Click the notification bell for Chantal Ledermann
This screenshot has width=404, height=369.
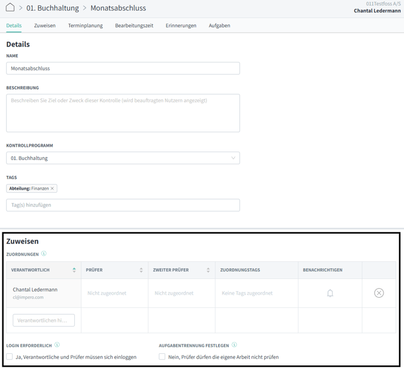point(330,293)
